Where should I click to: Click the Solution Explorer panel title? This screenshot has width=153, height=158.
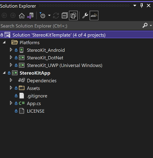[18, 6]
